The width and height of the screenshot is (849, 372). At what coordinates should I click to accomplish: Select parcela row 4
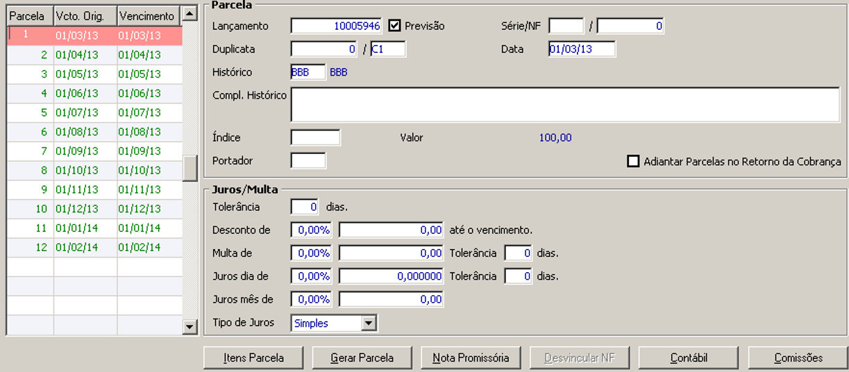[94, 94]
